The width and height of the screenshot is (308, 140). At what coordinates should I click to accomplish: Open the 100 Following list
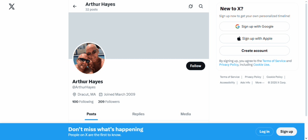(x=83, y=102)
